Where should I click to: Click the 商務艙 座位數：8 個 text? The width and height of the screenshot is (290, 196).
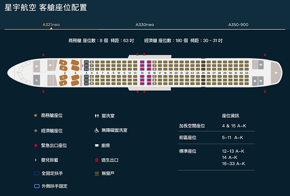coord(88,41)
